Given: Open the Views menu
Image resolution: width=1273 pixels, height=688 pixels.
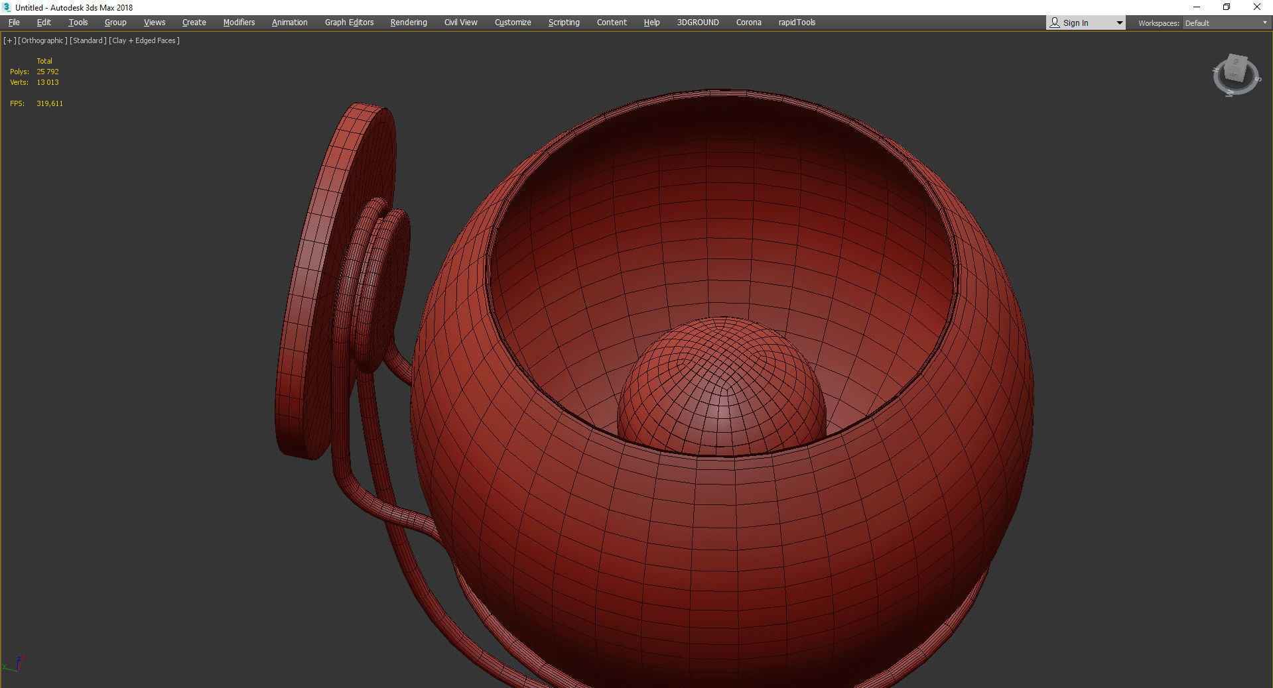Looking at the screenshot, I should point(155,23).
